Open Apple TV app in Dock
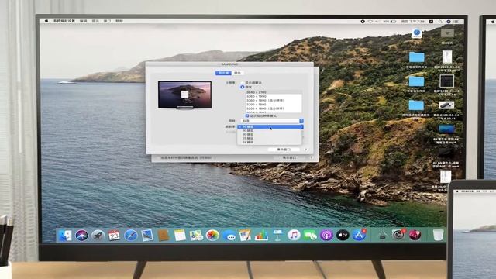Screen dimensions: 496x279 [x=343, y=236]
